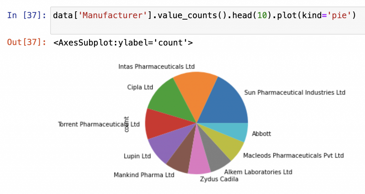Click the AxesSubplot output text

123,43
